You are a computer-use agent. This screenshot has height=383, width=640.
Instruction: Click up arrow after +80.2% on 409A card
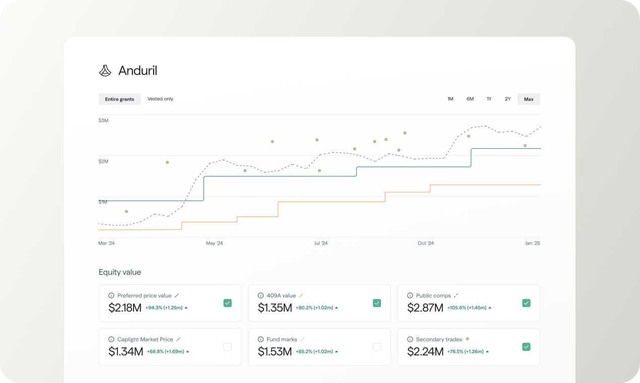337,308
